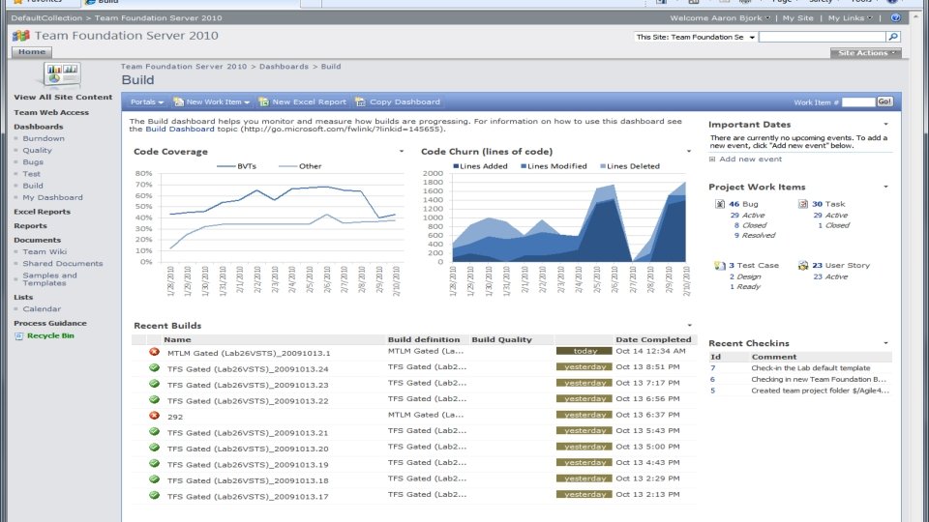
Task: Click View All Site Content link
Action: tap(63, 97)
